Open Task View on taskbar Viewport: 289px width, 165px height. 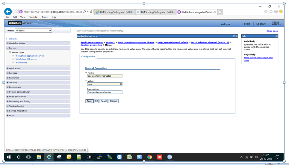point(28,157)
